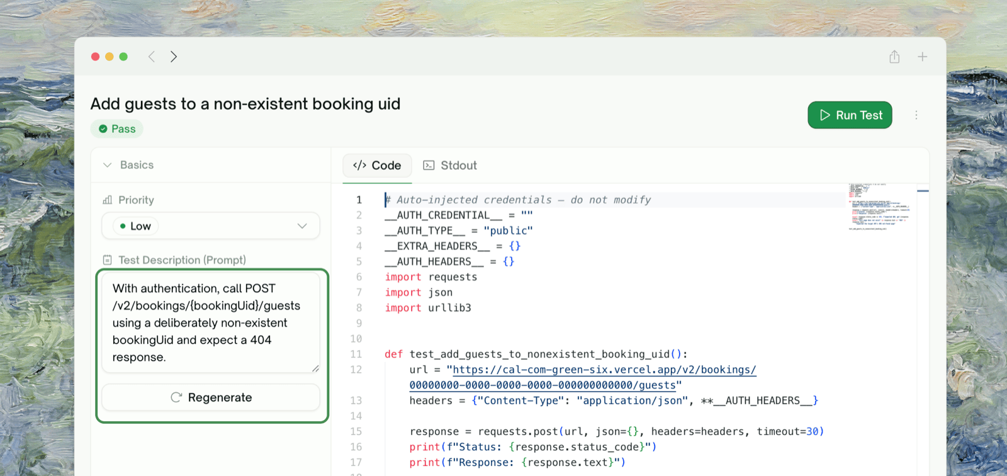Click the title 'Add guests to a non-existent booking uid'
The image size is (1007, 476).
point(245,104)
